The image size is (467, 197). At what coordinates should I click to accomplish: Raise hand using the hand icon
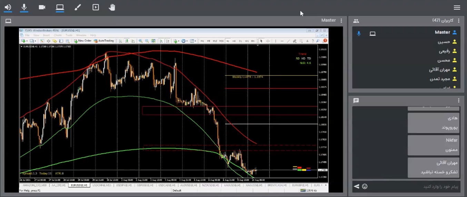click(112, 7)
